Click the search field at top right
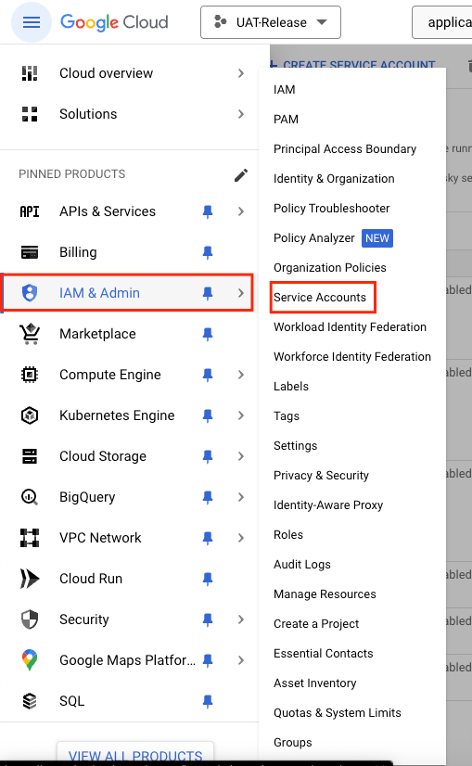The image size is (472, 766). 442,22
